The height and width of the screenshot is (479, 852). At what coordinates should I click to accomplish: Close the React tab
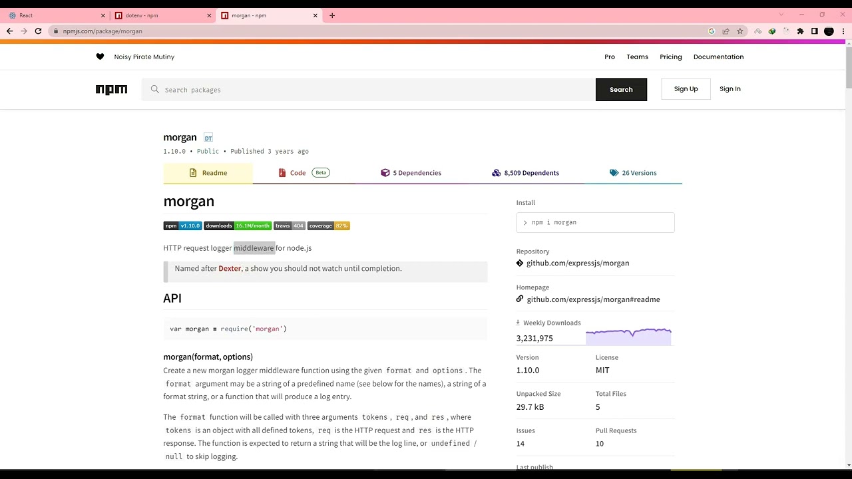(103, 15)
